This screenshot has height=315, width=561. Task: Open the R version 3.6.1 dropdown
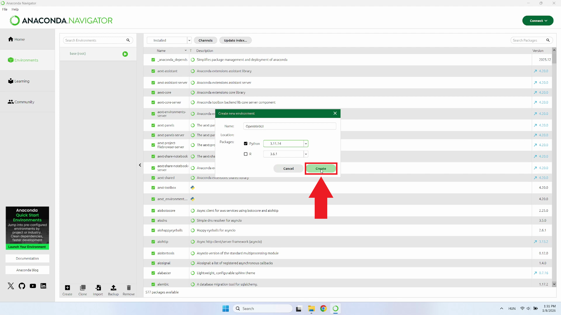tap(306, 154)
